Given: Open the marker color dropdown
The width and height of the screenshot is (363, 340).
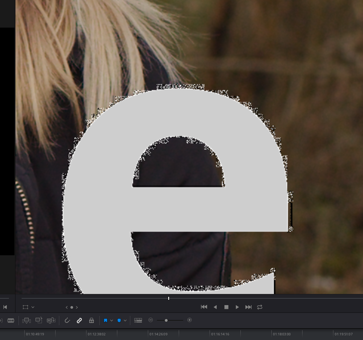Looking at the screenshot, I should tap(125, 321).
